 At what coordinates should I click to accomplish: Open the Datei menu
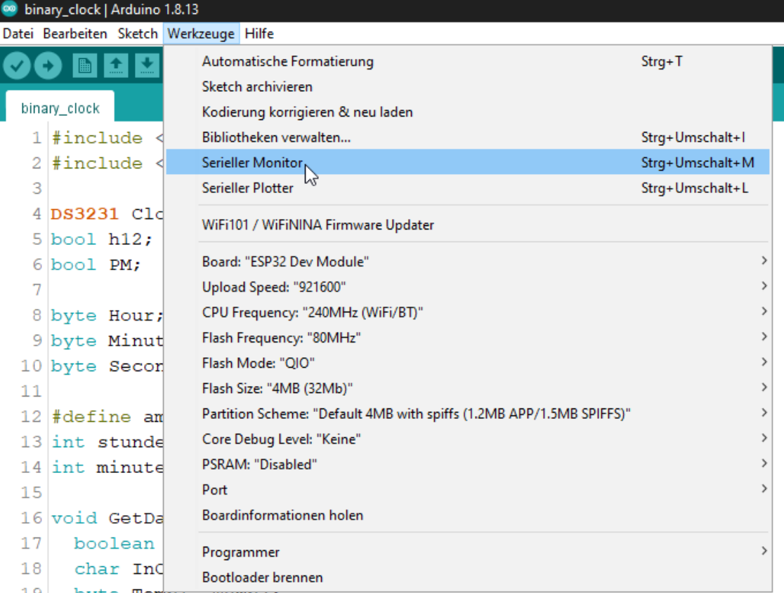click(18, 34)
